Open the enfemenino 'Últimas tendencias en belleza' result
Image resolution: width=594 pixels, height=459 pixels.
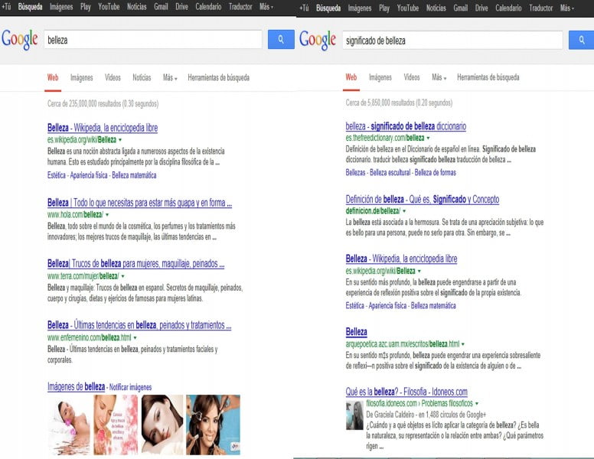point(139,325)
